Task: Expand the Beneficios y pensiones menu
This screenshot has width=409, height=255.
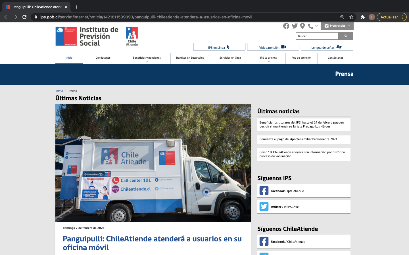Action: (x=147, y=58)
